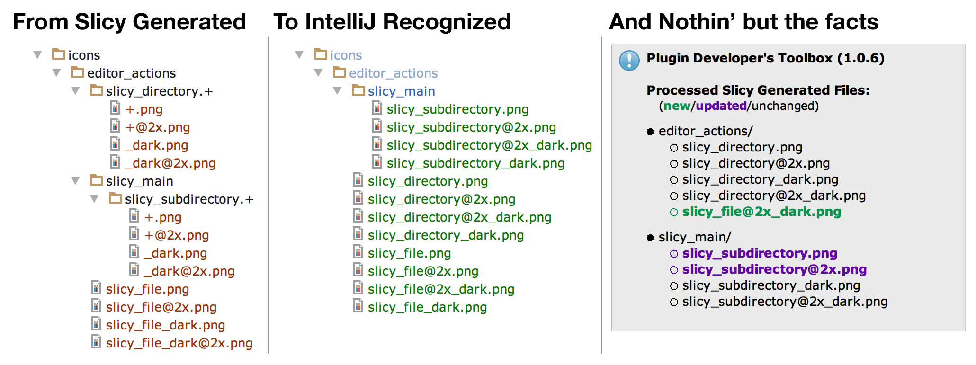Click the image file icon beside slicy_file_dark@2x.png
The width and height of the screenshot is (976, 365).
(x=97, y=342)
